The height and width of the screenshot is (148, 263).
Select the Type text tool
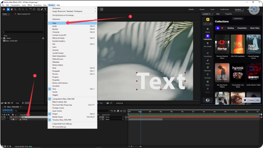(45, 9)
